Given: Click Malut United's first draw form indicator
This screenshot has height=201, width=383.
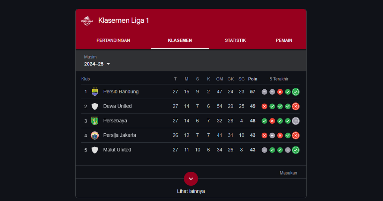Looking at the screenshot, I should point(264,150).
